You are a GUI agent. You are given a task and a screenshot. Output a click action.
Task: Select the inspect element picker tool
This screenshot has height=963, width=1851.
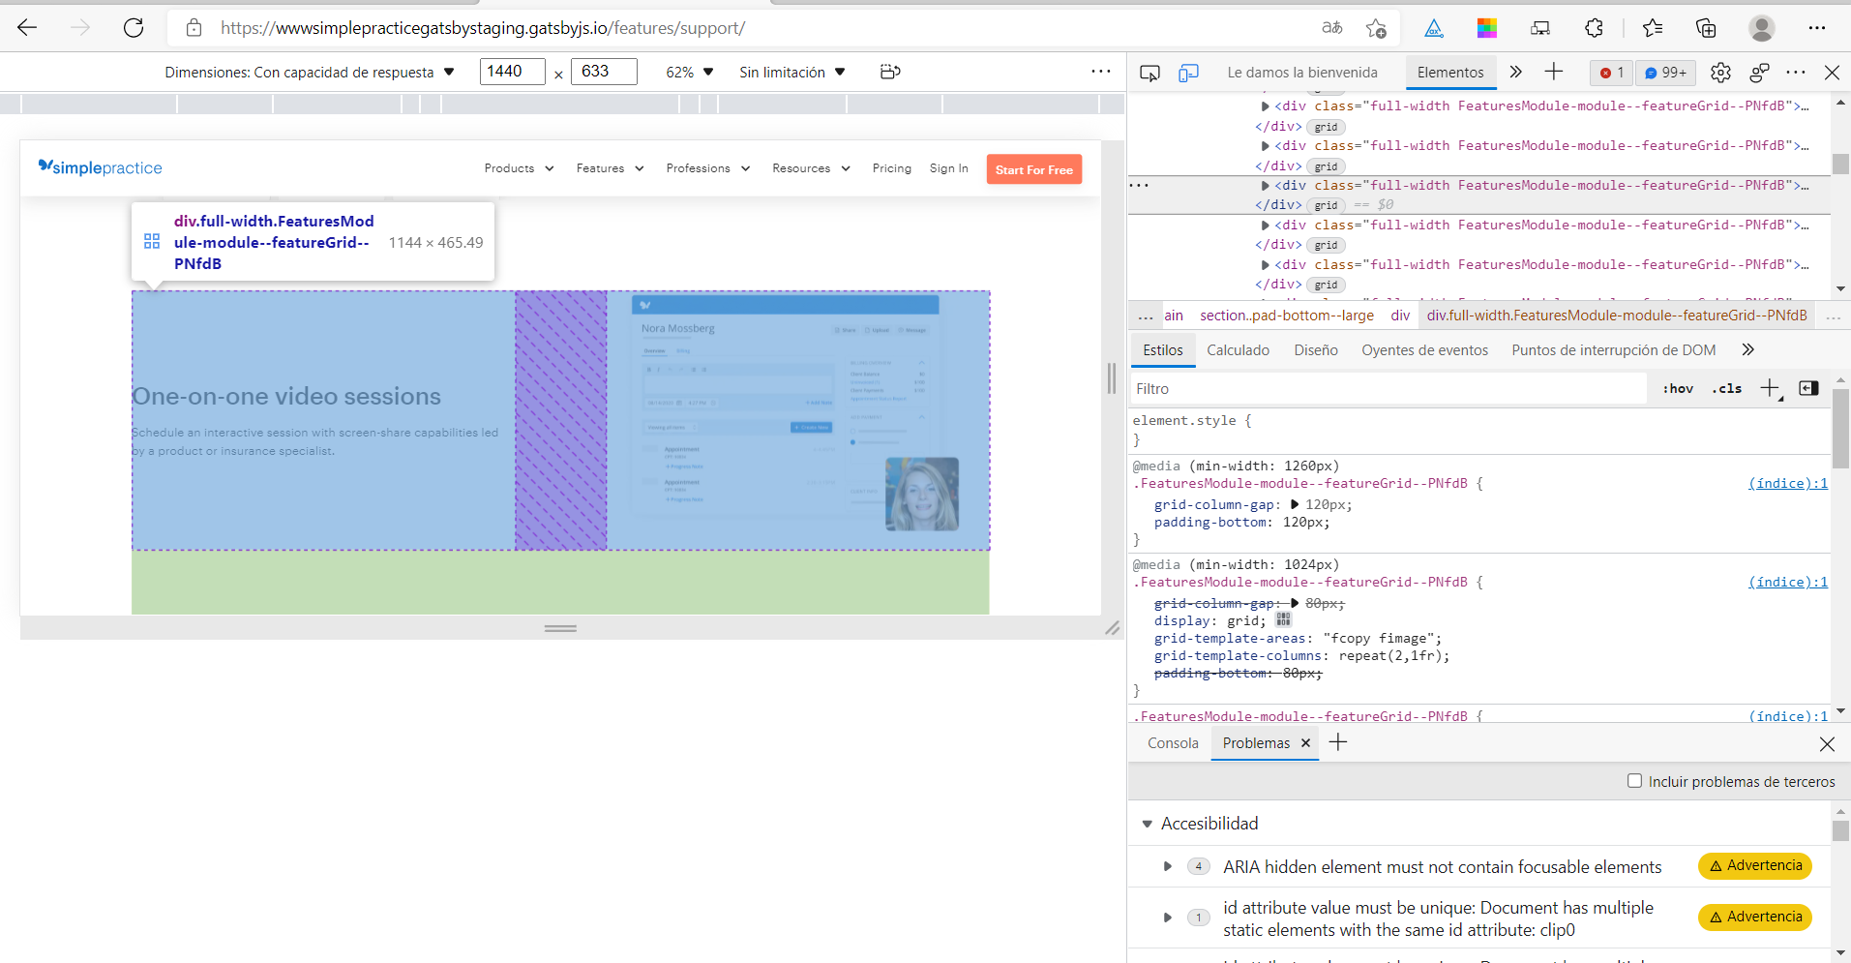[1150, 72]
